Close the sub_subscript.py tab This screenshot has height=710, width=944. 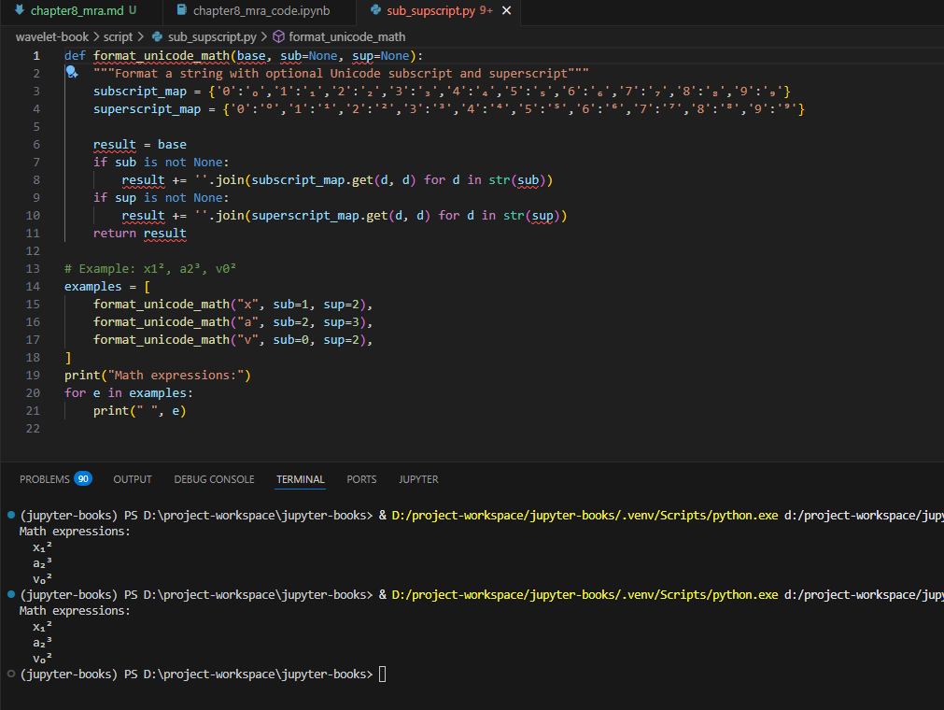click(506, 12)
